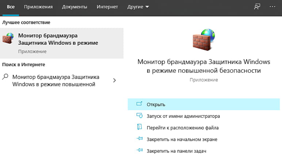Screen dimensions: 282x165
Task: Click the file location icon
Action: 140,127
